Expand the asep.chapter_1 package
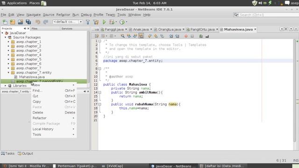 click(x=8, y=42)
